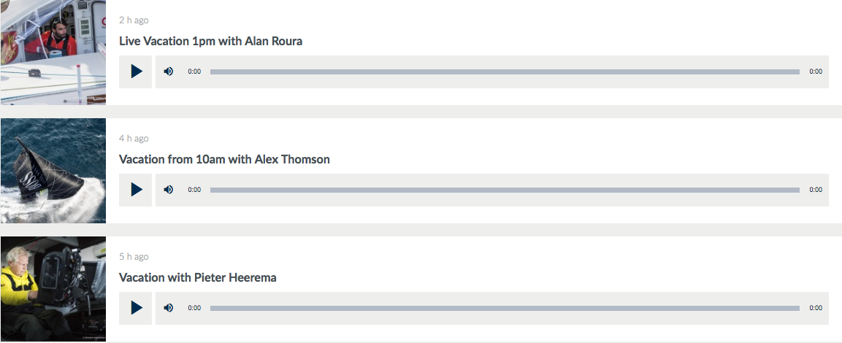Viewport: 842px width, 343px height.
Task: Open 'Live Vacation 1pm with Alan Roura' title
Action: pos(210,41)
